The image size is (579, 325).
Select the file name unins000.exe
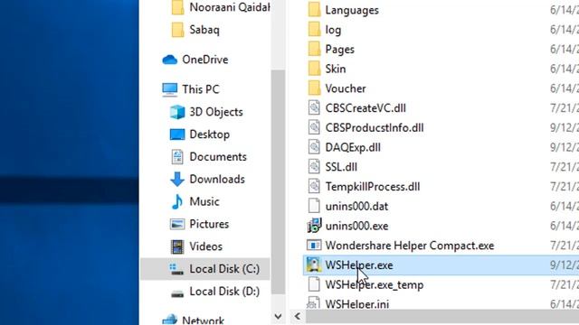click(x=356, y=226)
